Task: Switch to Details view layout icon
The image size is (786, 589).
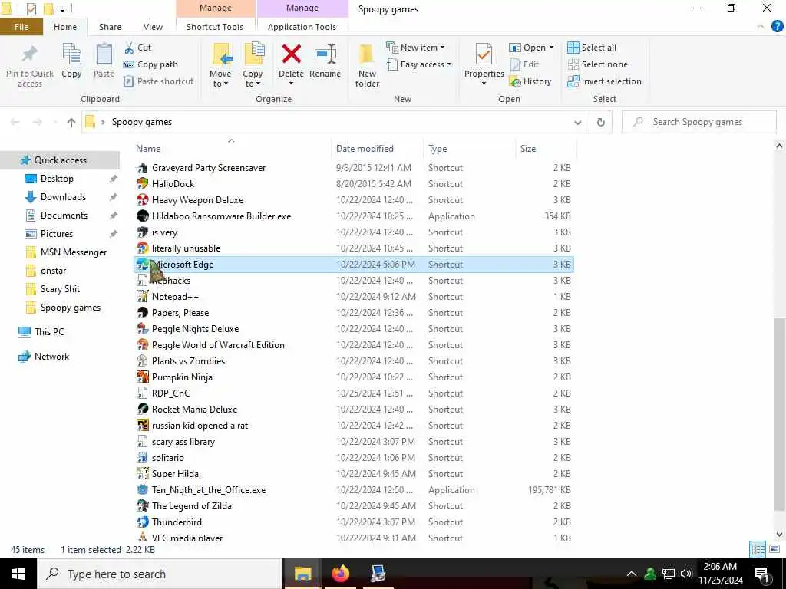Action: (x=758, y=549)
